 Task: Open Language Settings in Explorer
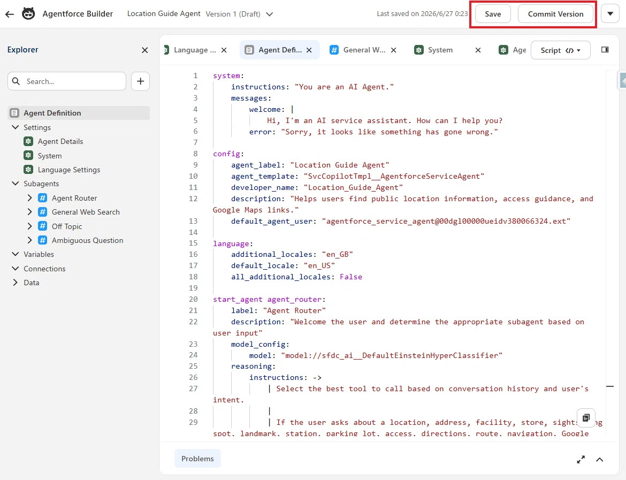coord(68,170)
